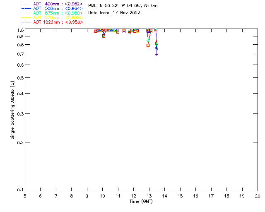Select the 0.9 y-axis tick label
Image resolution: width=265 pixels, height=212 pixels.
pyautogui.click(x=20, y=36)
